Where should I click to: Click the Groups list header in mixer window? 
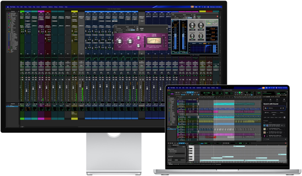pyautogui.click(x=13, y=104)
